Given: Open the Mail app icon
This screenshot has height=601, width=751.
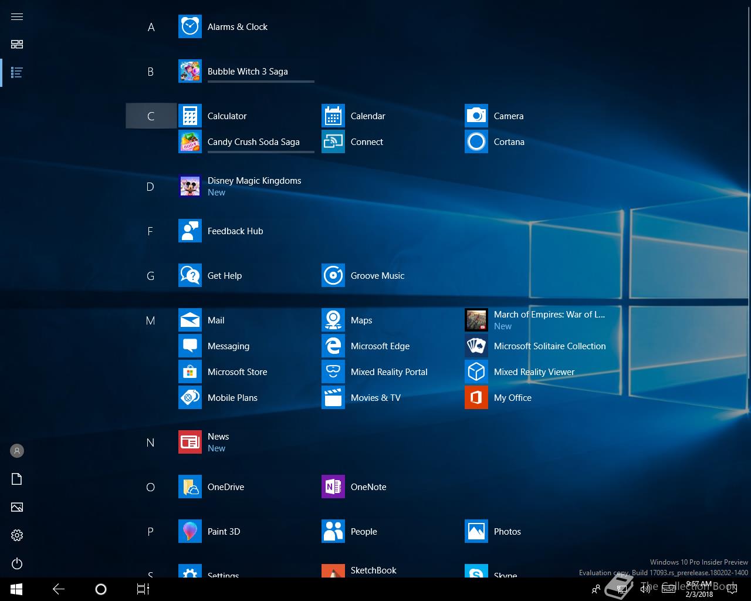Looking at the screenshot, I should pyautogui.click(x=190, y=320).
